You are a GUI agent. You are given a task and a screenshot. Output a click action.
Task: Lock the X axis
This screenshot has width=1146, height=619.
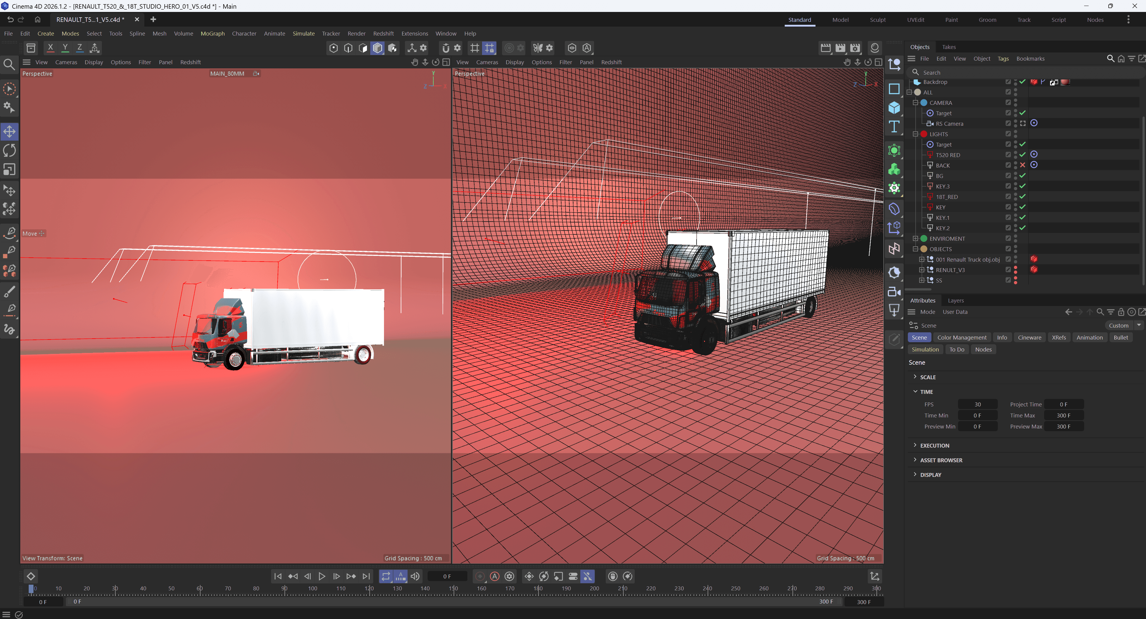point(50,47)
